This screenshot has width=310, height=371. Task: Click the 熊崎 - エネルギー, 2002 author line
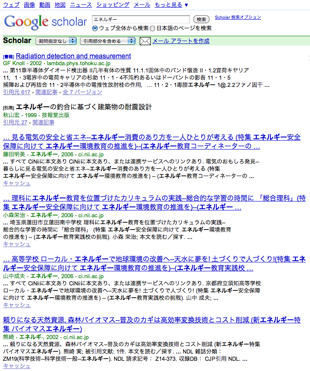click(46, 337)
